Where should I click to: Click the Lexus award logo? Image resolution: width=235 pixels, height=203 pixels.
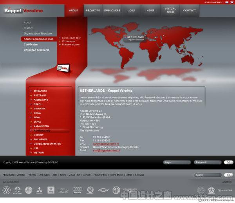(x=225, y=190)
